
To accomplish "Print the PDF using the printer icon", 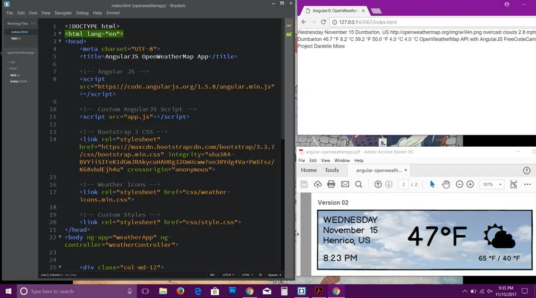I will pyautogui.click(x=331, y=184).
